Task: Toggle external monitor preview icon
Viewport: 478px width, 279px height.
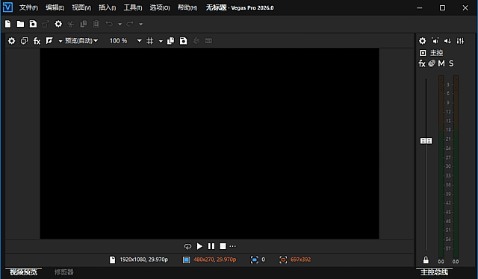Action: (24, 41)
